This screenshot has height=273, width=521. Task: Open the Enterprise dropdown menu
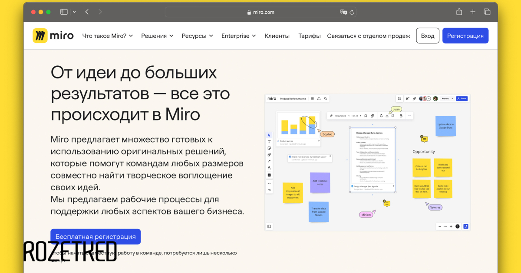point(238,36)
